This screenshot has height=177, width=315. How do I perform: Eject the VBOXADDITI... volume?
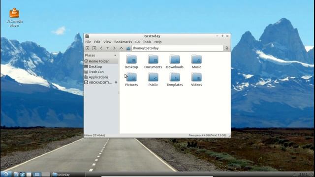(x=116, y=82)
